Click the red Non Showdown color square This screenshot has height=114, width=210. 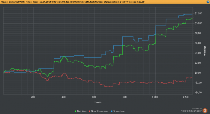pyautogui.click(x=89, y=111)
